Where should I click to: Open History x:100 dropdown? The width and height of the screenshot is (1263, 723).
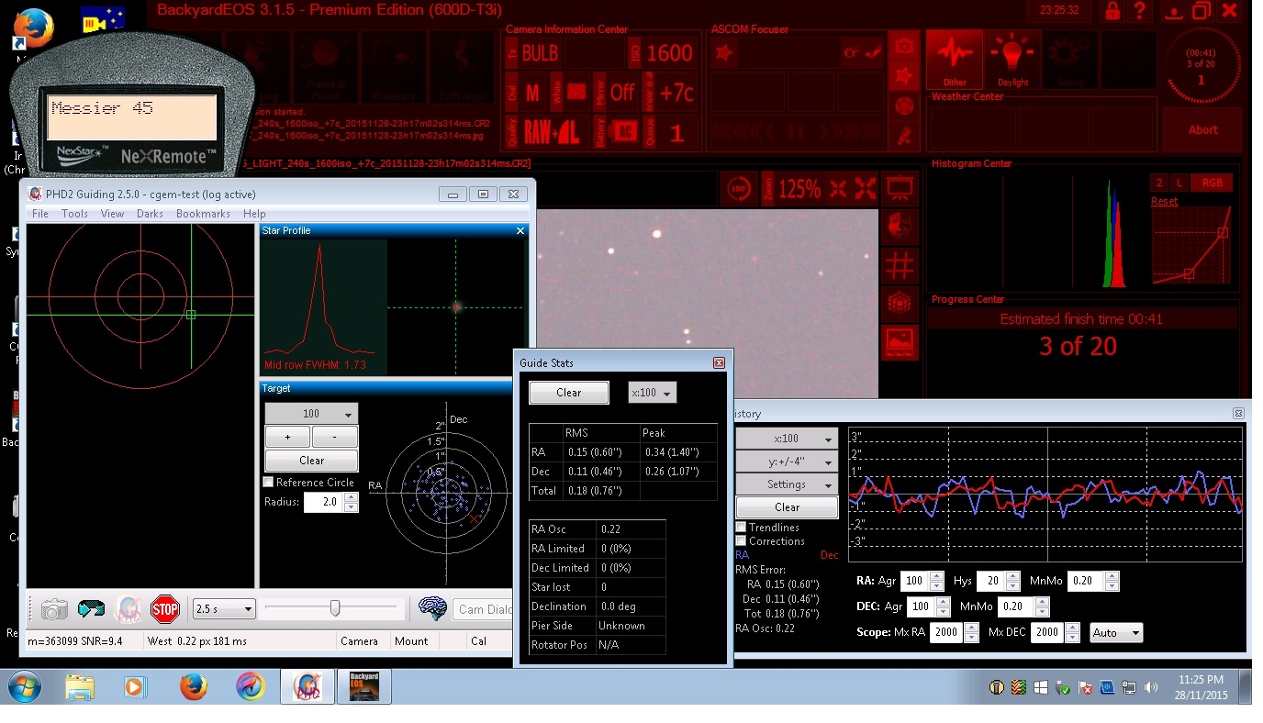pyautogui.click(x=787, y=439)
